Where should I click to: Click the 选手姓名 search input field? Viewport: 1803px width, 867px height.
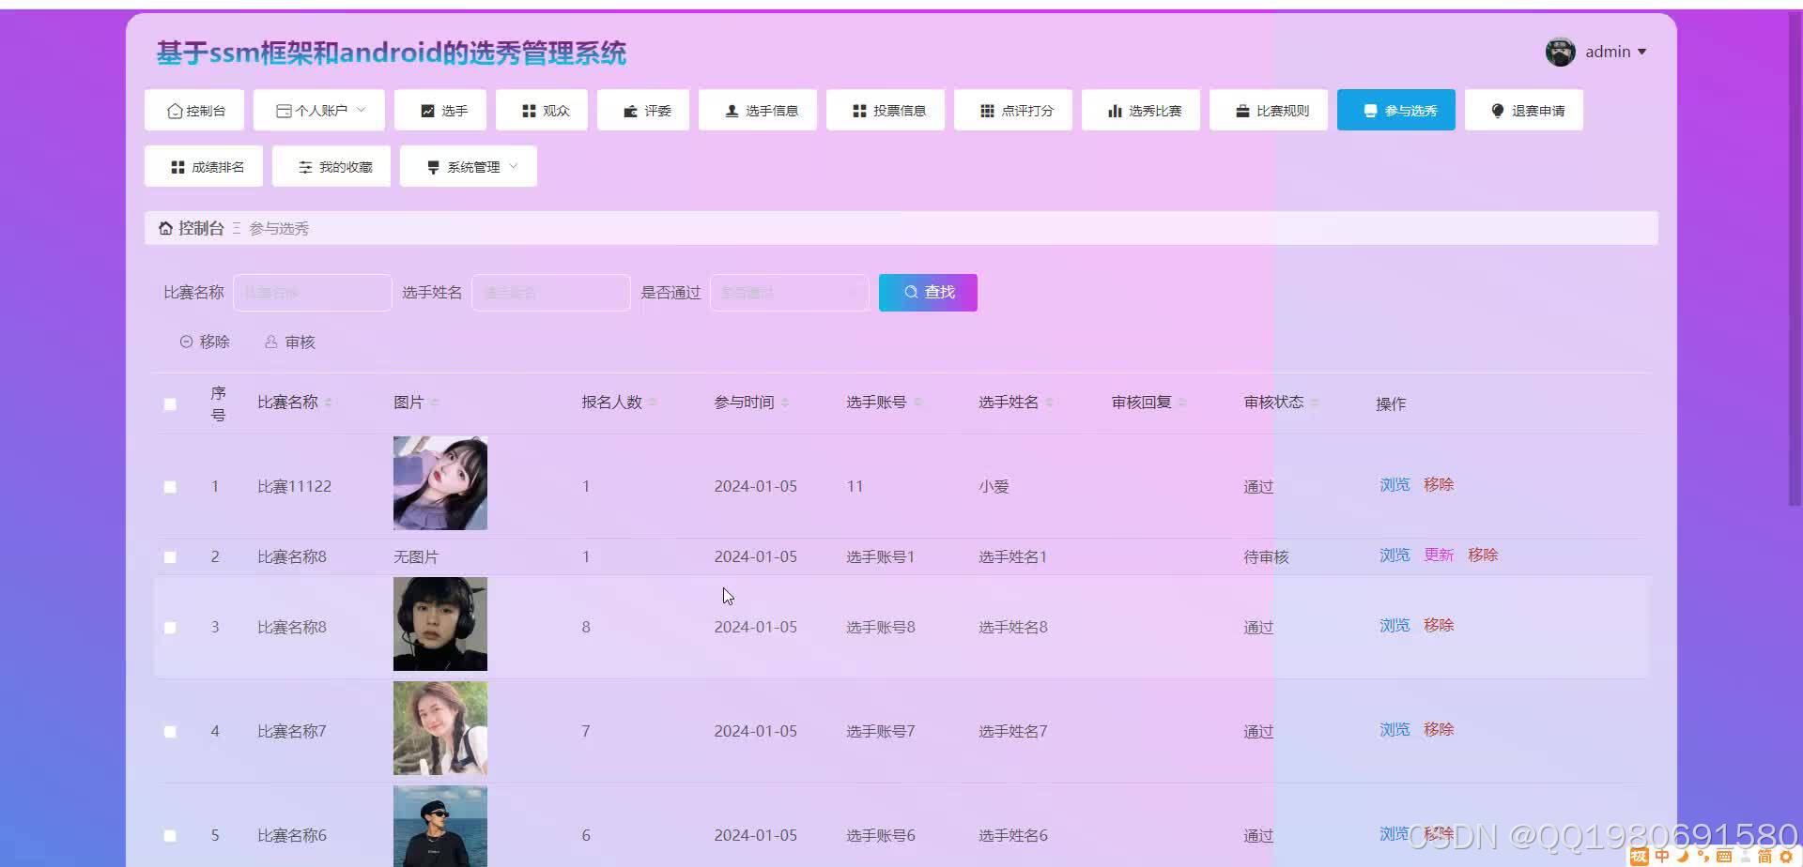550,292
